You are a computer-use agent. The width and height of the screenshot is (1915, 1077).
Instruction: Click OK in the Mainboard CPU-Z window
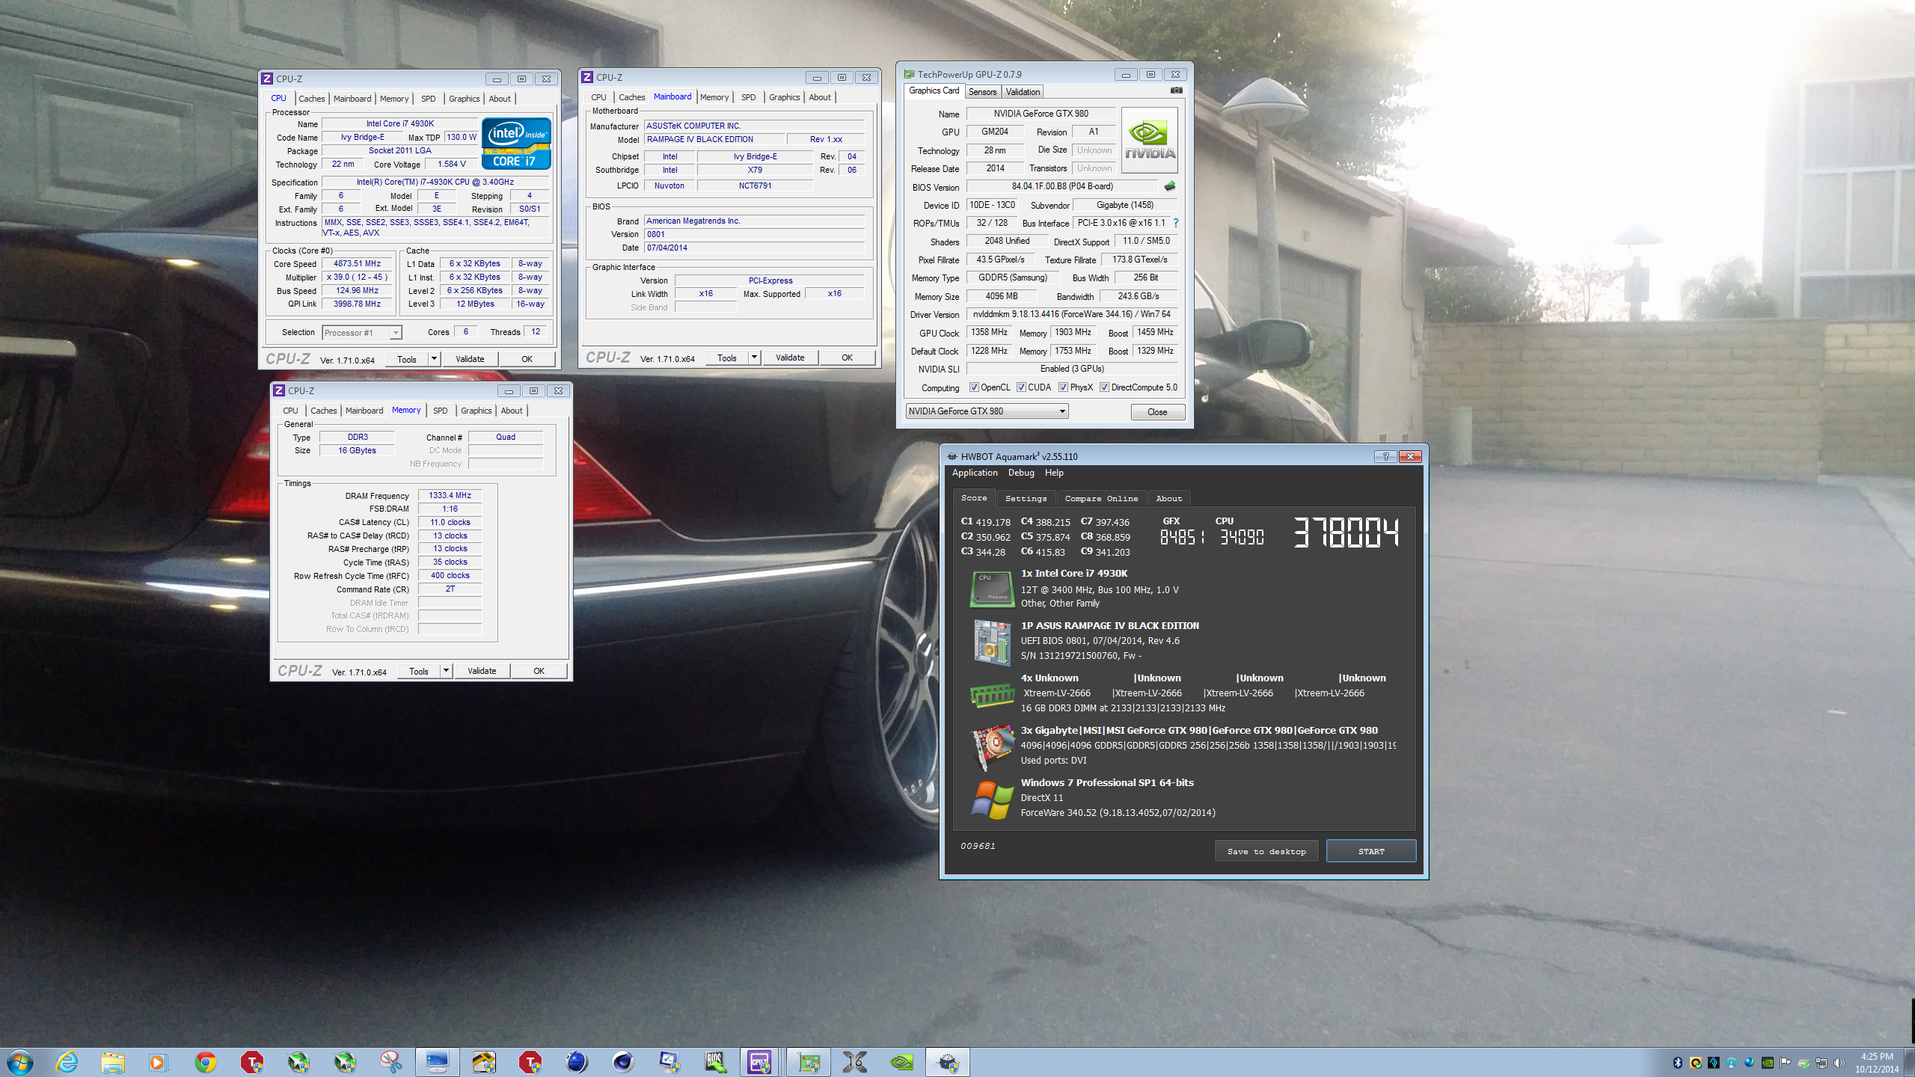point(847,358)
